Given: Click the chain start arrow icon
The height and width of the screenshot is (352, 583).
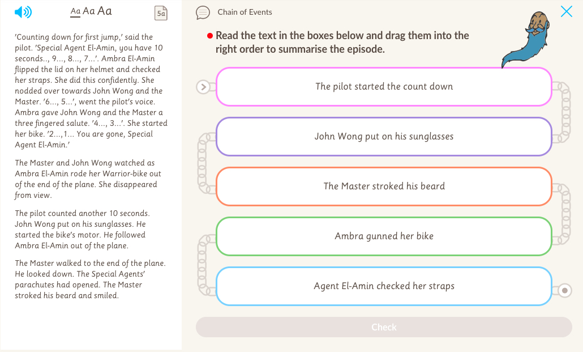Looking at the screenshot, I should (204, 87).
